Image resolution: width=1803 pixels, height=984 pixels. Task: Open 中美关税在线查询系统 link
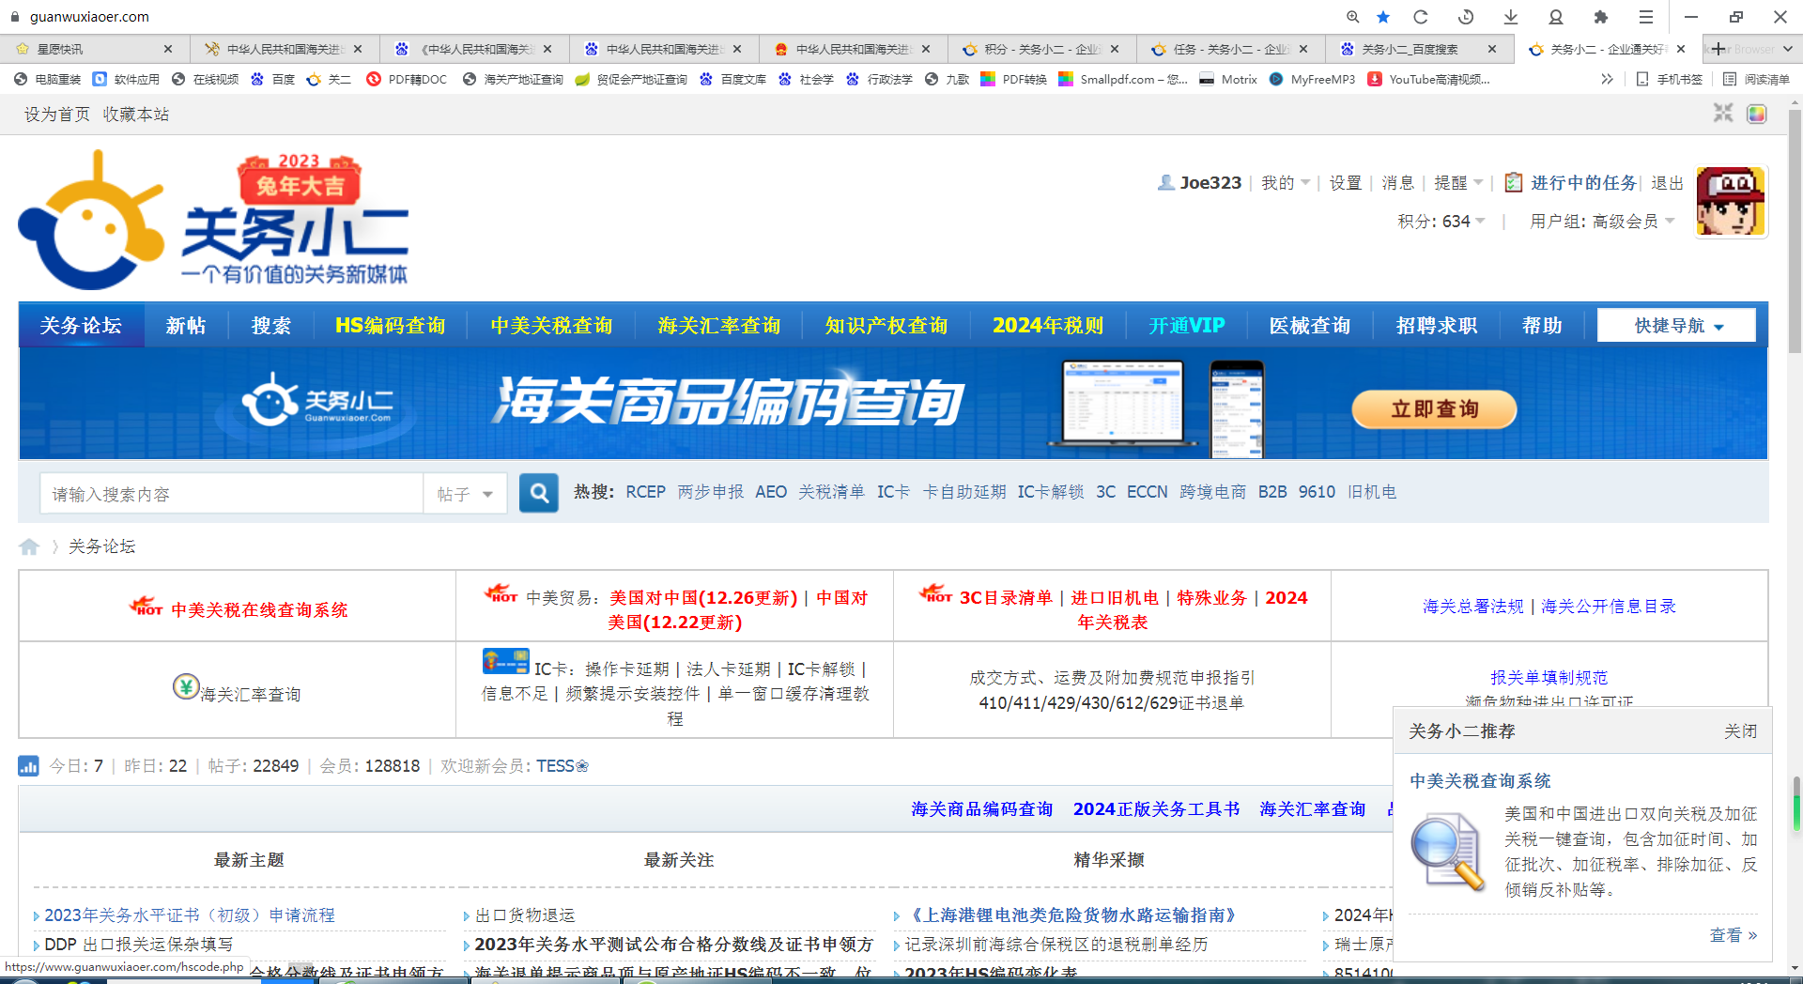point(259,609)
